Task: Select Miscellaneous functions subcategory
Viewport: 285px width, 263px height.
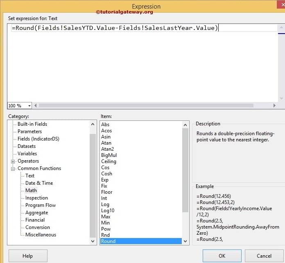Action: point(41,235)
